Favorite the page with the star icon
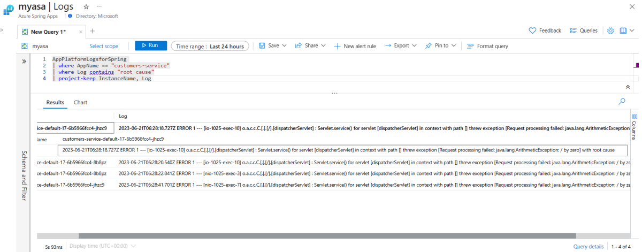 click(86, 6)
